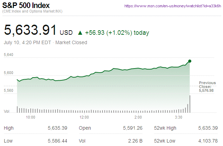Viewport: 223px width, 146px height.
Task: Click the tallest volume bar at chart end
Action: coord(190,104)
